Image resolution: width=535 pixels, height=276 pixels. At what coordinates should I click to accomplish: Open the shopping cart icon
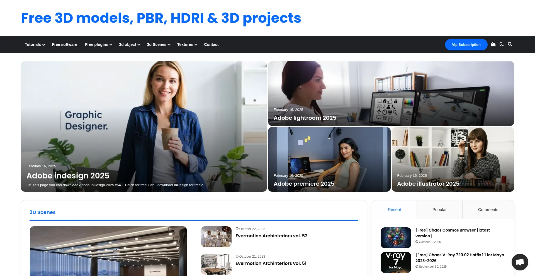(493, 44)
